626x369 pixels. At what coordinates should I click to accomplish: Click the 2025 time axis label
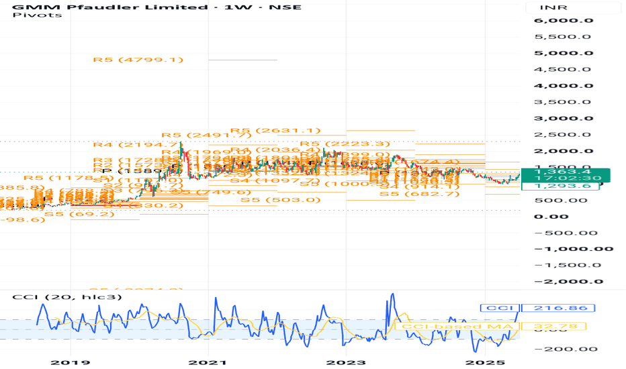point(486,362)
